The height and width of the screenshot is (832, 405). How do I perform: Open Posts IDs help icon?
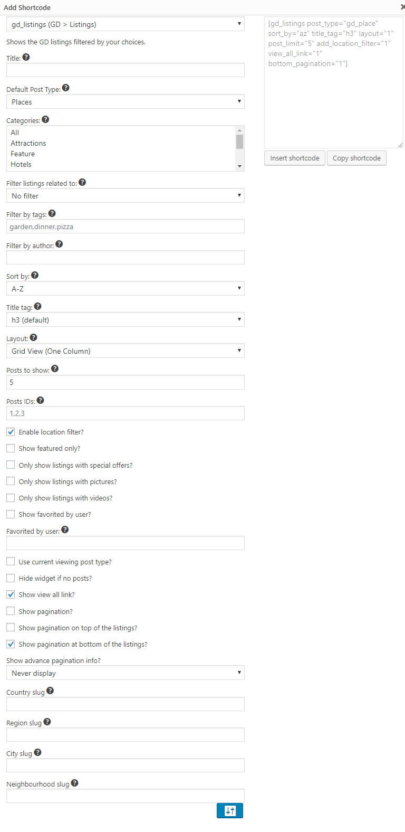(41, 400)
